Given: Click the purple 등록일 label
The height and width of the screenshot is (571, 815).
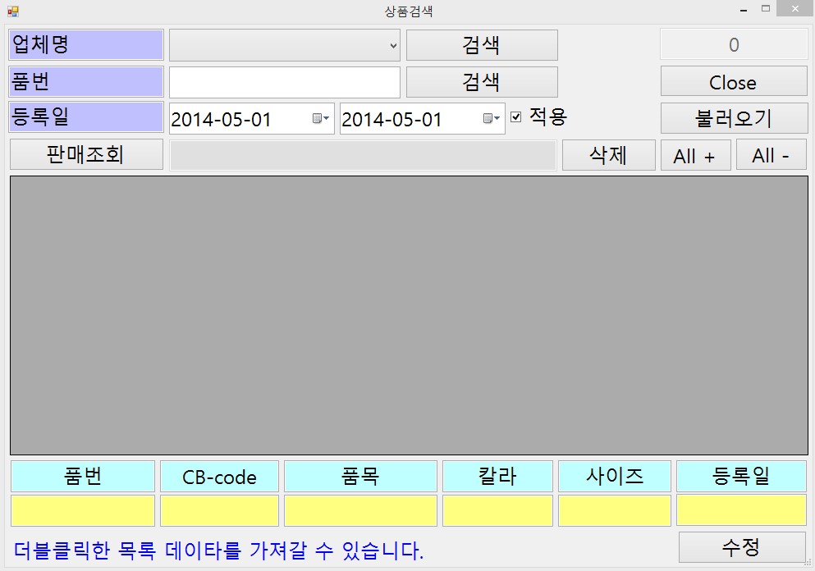Looking at the screenshot, I should click(x=86, y=116).
